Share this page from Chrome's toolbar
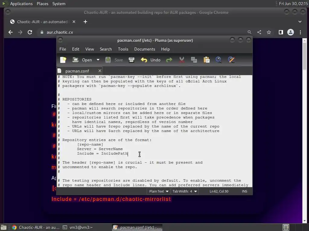This screenshot has height=231, width=309. pyautogui.click(x=259, y=32)
